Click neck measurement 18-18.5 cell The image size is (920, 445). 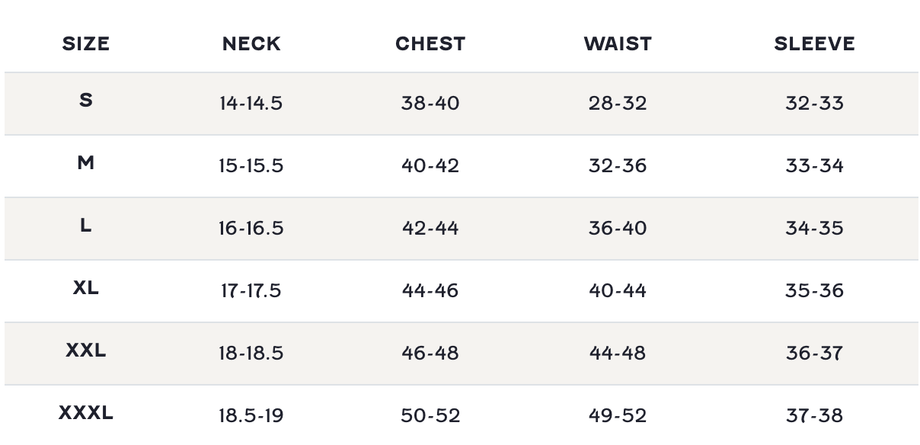pos(251,354)
